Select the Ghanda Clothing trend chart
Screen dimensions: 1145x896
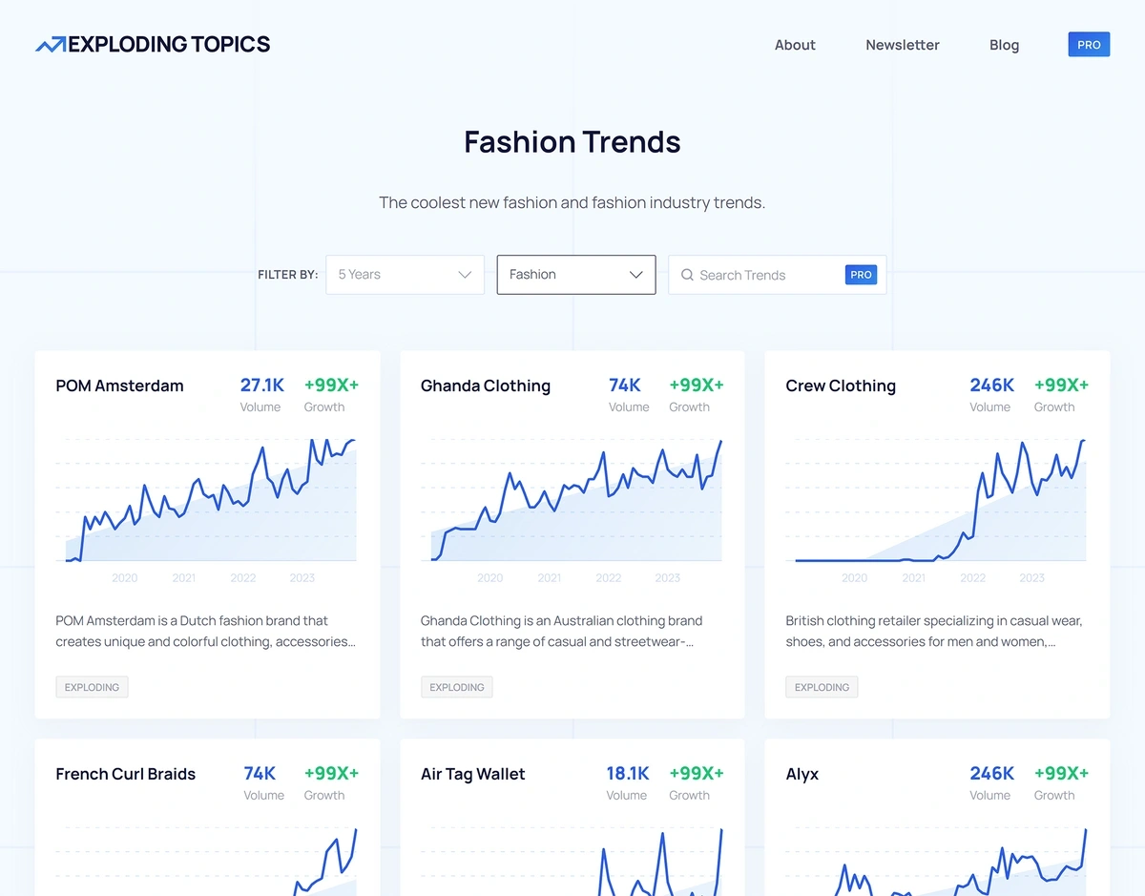tap(572, 501)
